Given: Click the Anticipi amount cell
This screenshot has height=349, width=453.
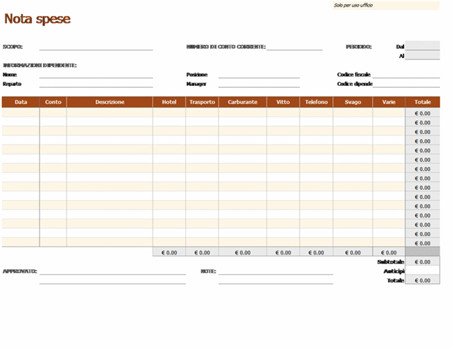Looking at the screenshot, I should pyautogui.click(x=422, y=271).
